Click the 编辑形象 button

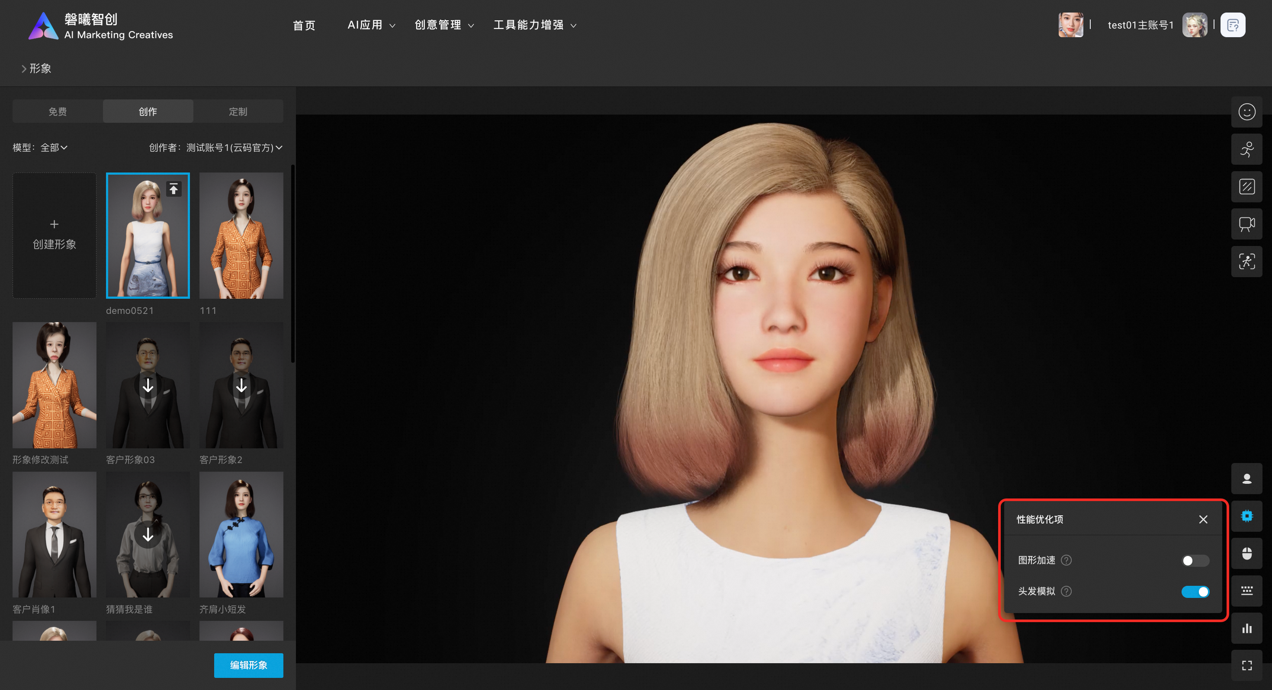coord(248,665)
